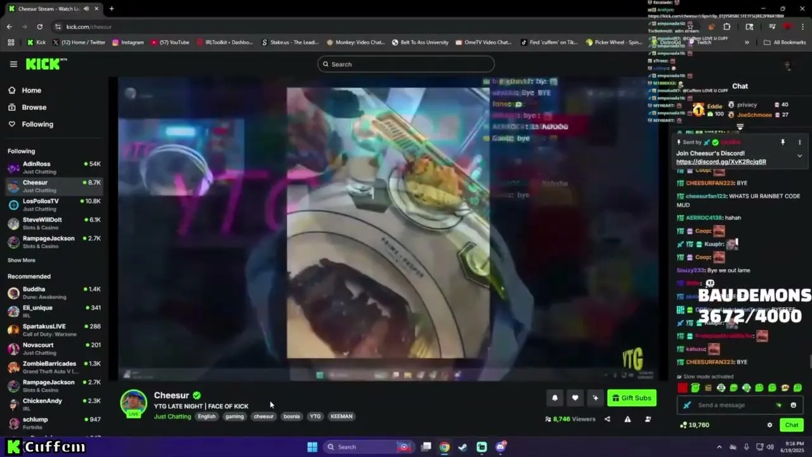
Task: Mute the Cheesur Stream tab audio
Action: 85,9
